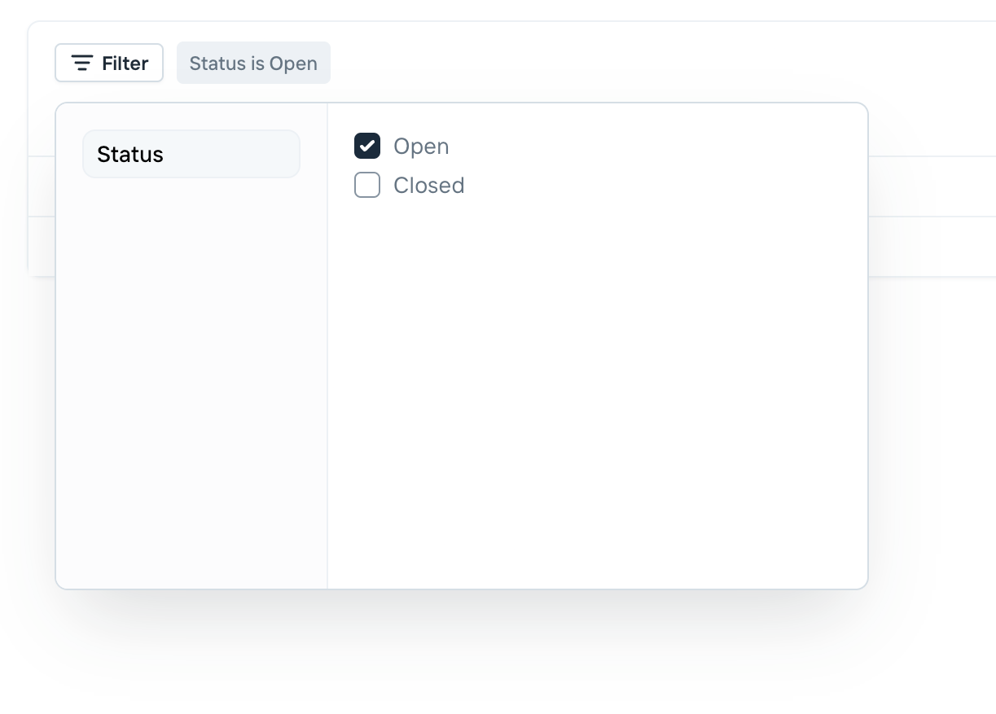Switch to the Status section of the filter
The image size is (996, 714).
click(x=191, y=154)
